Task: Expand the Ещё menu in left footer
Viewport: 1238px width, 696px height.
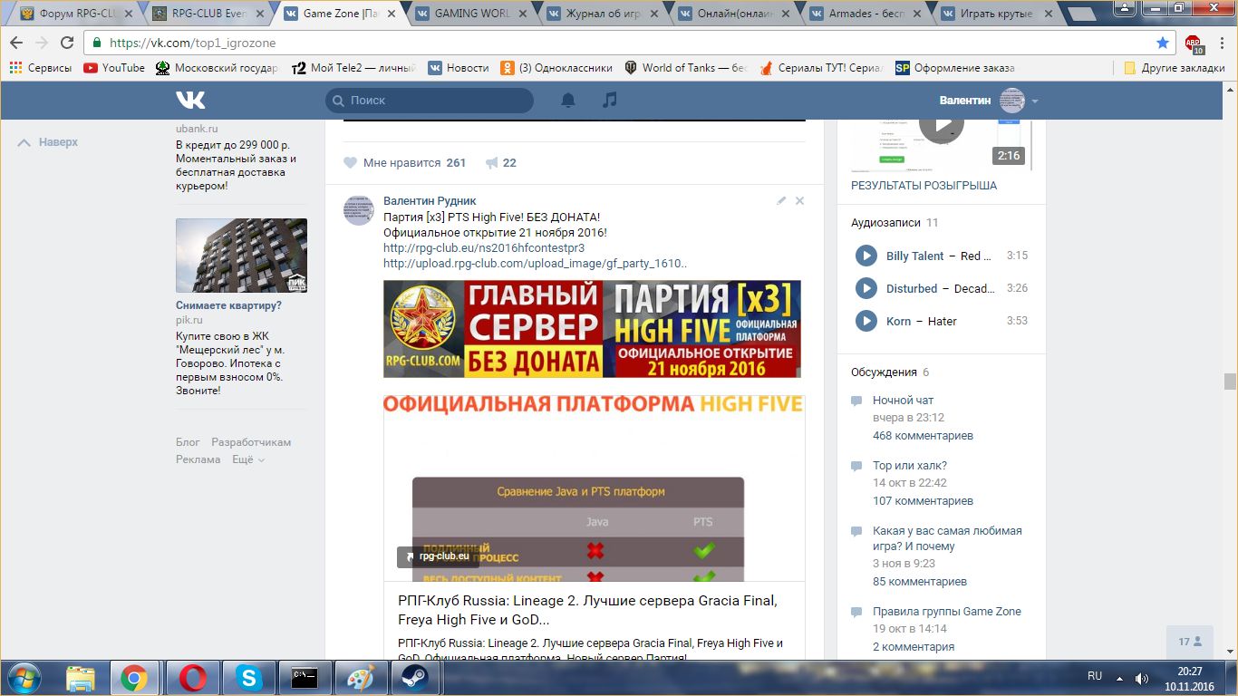Action: [248, 459]
